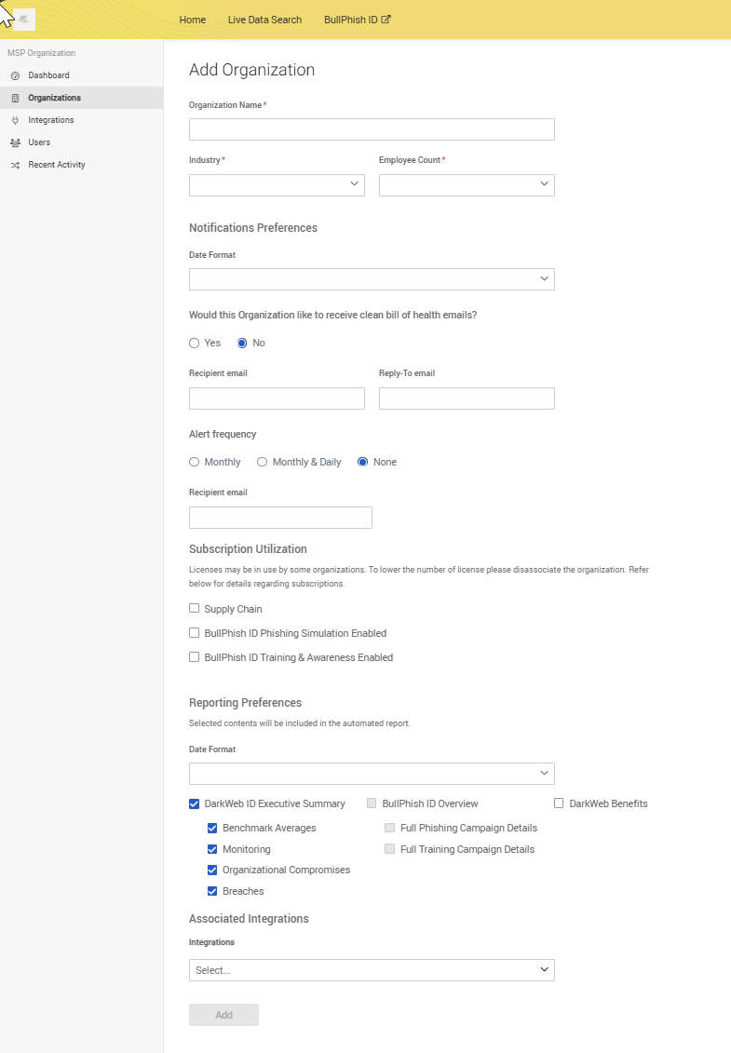Click the Recent Activity shuffle icon
This screenshot has height=1053, width=731.
15,165
